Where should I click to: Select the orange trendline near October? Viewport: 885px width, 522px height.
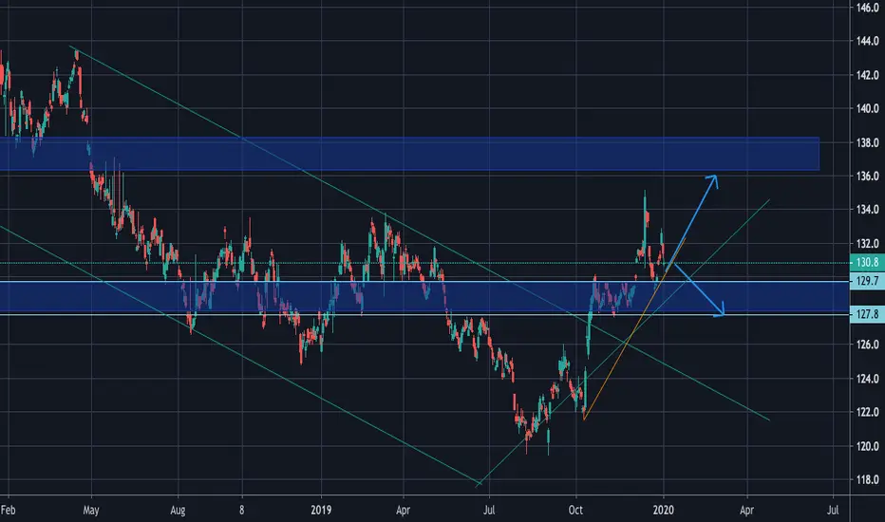pos(634,328)
